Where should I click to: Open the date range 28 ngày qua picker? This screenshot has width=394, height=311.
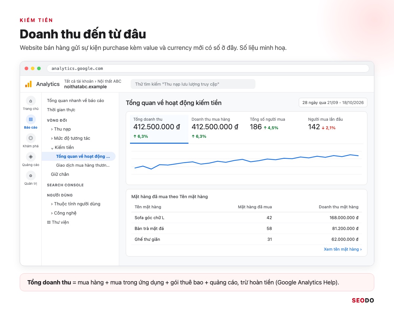coord(333,103)
